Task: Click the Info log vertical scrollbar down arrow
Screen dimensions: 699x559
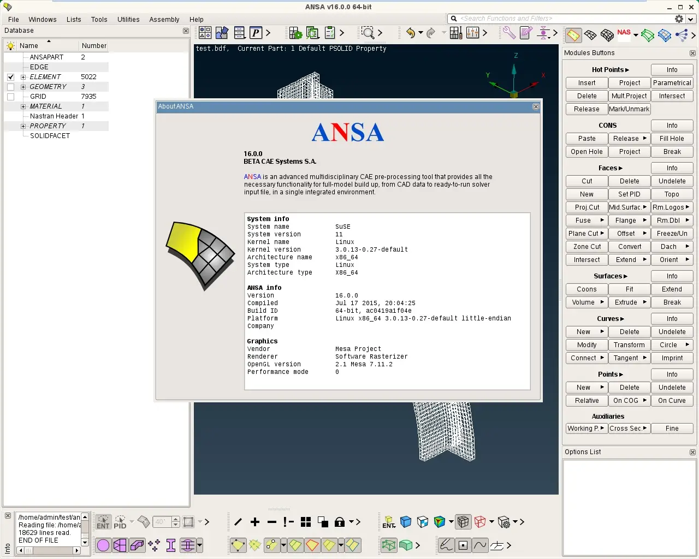Action: click(85, 542)
